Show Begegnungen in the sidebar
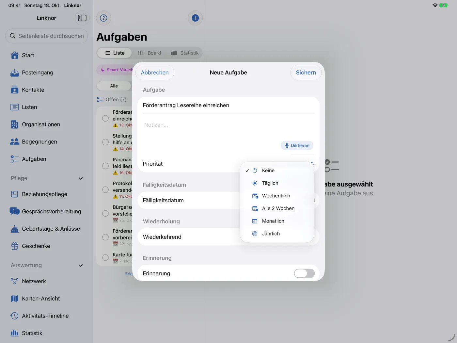This screenshot has width=457, height=343. 46,142
